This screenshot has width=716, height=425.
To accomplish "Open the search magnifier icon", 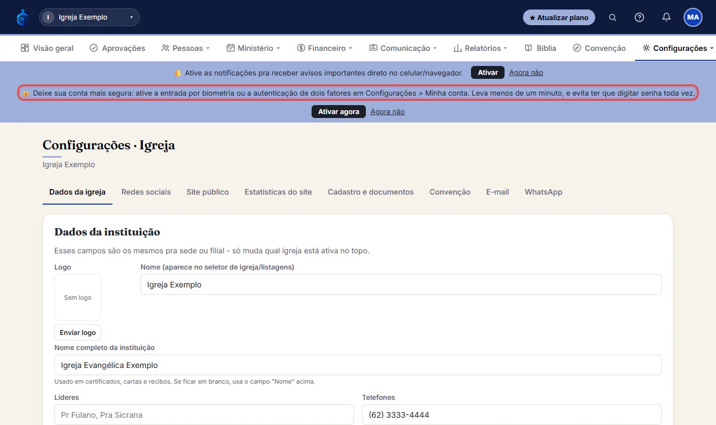I will pyautogui.click(x=613, y=17).
